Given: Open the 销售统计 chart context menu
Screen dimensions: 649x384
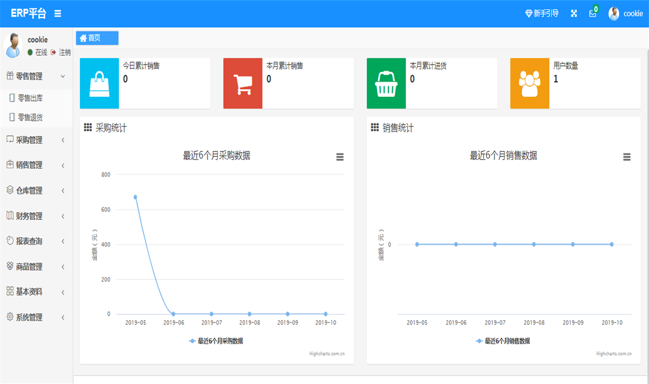Looking at the screenshot, I should point(627,157).
